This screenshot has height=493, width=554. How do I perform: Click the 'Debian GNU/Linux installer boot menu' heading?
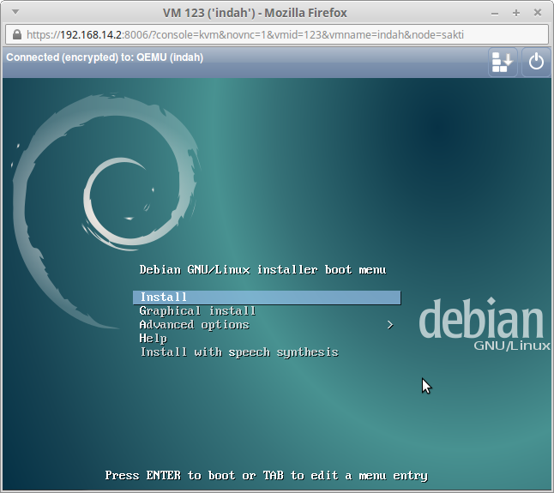pos(262,270)
